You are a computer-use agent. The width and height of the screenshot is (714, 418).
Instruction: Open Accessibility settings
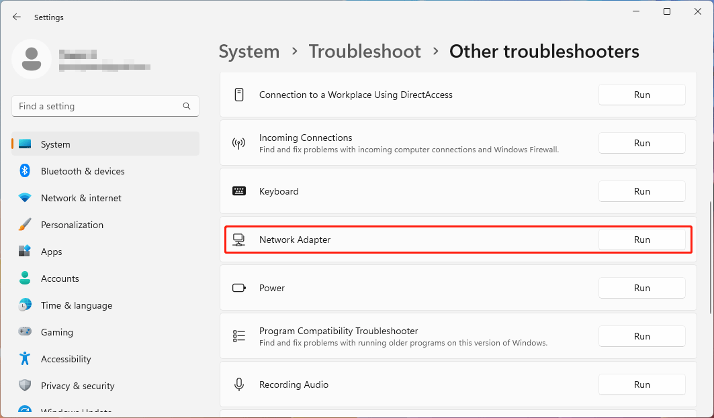105,359
